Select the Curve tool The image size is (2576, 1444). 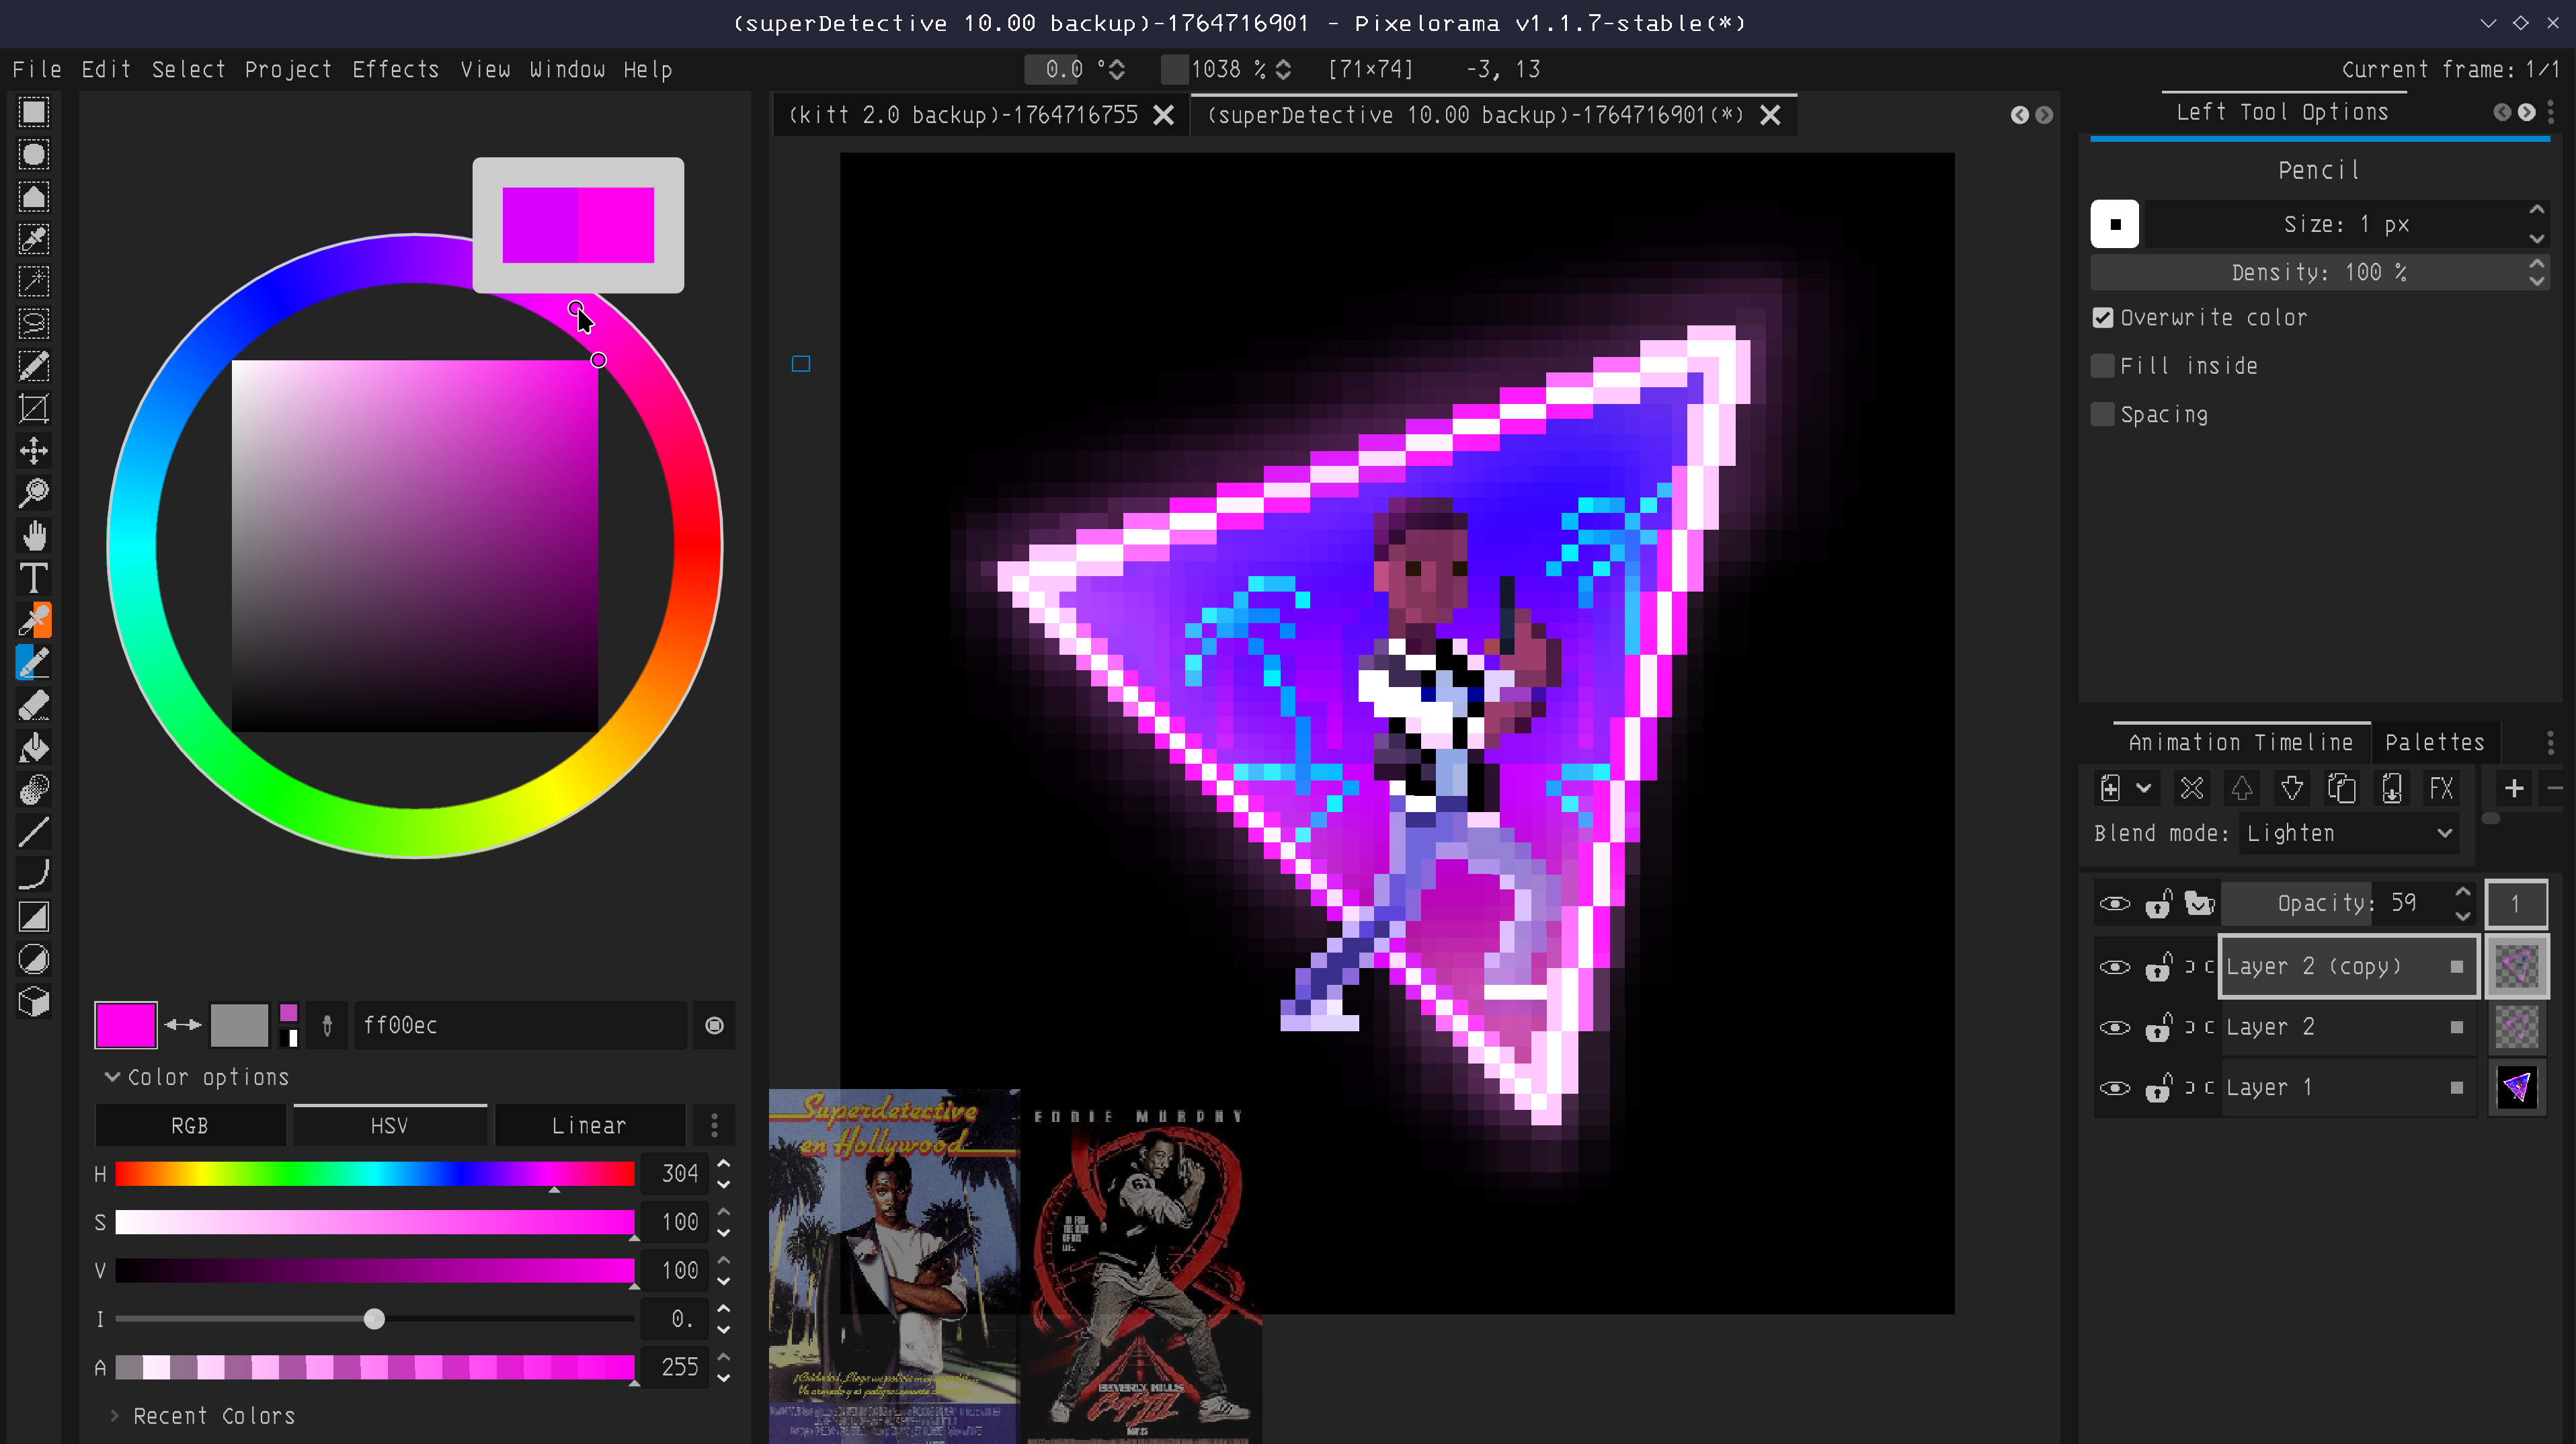tap(33, 874)
